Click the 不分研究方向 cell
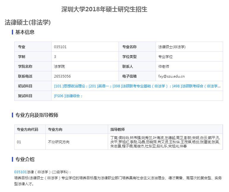Image resolution: width=229 pixels, height=192 pixels. [x=77, y=142]
